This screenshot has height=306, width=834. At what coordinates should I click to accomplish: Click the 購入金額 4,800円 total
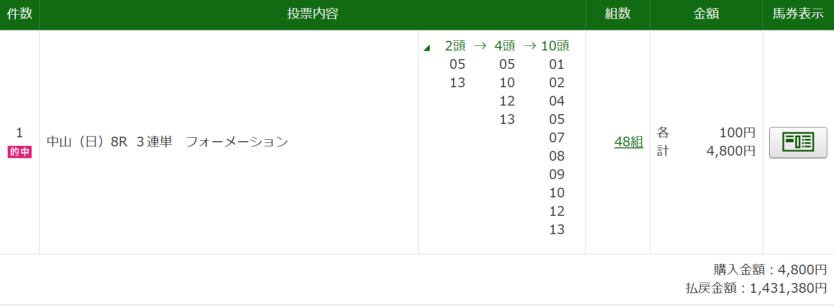click(x=770, y=269)
